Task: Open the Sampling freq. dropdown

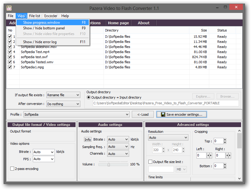Action: point(118,147)
